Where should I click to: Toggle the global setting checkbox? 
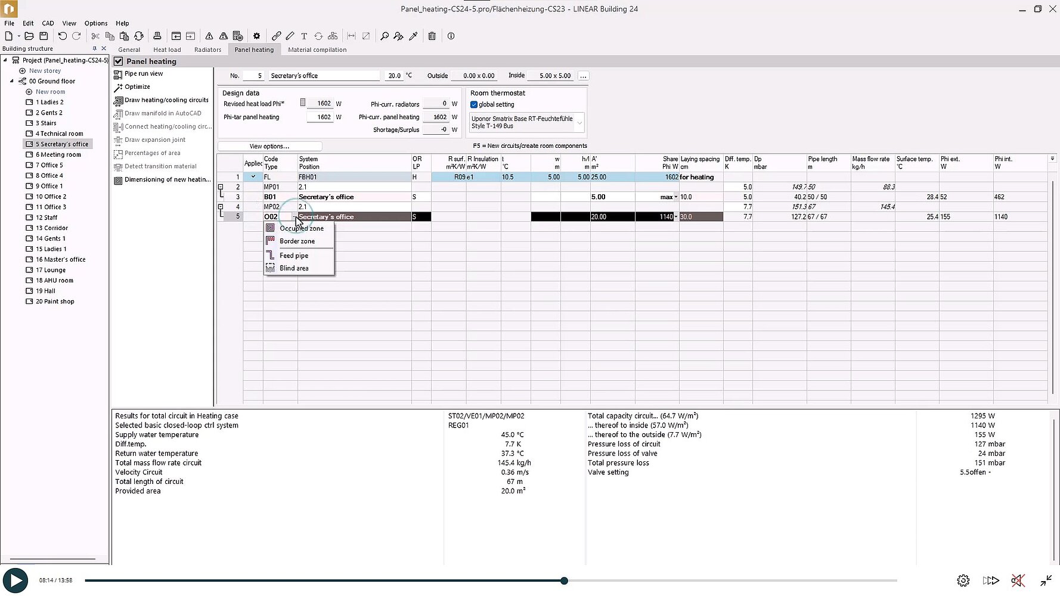pos(474,105)
